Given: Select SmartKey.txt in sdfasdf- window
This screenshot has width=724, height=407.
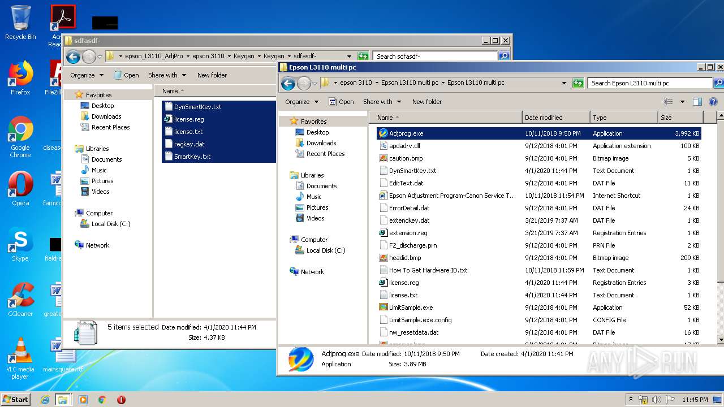Looking at the screenshot, I should pyautogui.click(x=192, y=157).
